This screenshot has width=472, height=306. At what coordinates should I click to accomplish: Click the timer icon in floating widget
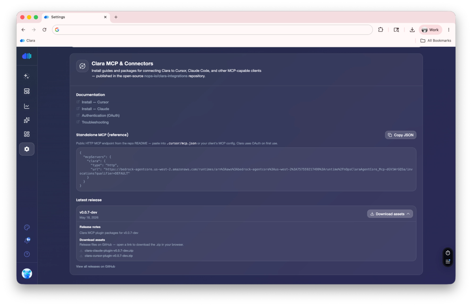pos(448,253)
